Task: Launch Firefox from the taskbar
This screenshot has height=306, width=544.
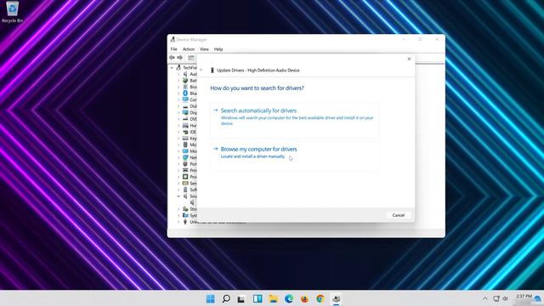Action: [304, 298]
